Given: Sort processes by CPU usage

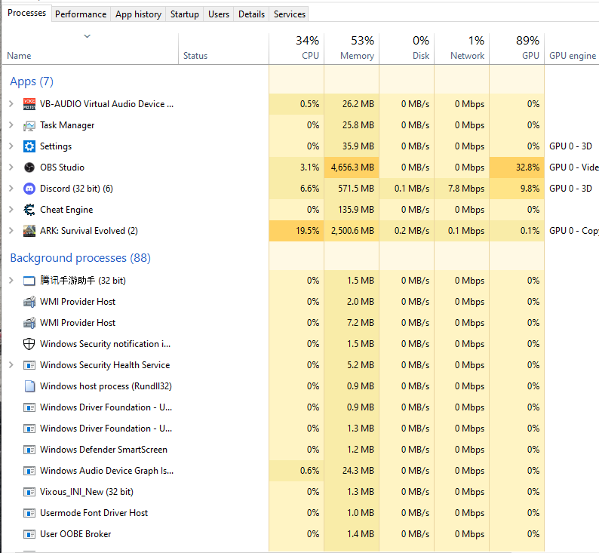Looking at the screenshot, I should (x=296, y=49).
